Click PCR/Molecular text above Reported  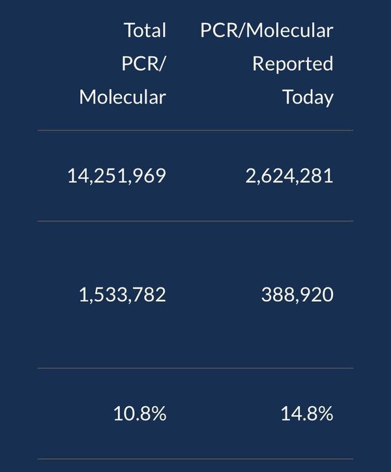click(x=267, y=31)
